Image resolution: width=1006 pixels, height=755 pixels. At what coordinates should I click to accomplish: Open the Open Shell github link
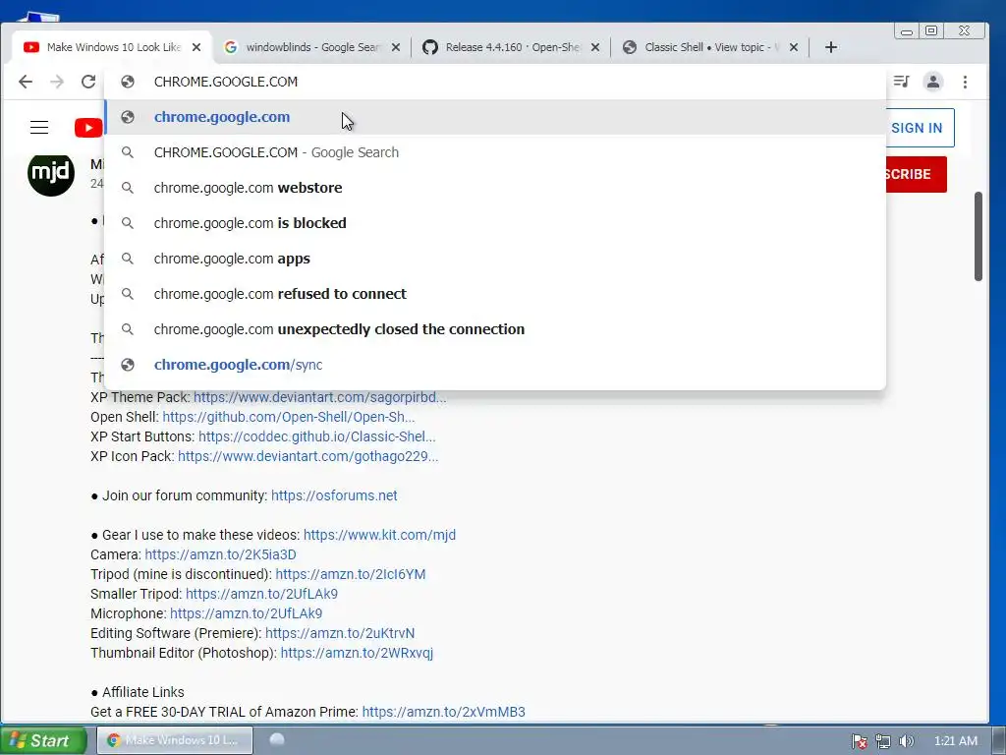coord(289,417)
